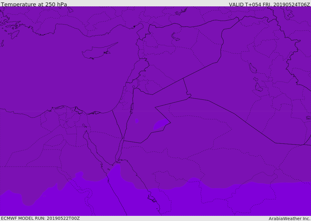Image resolution: width=311 pixels, height=221 pixels.
Task: Click the 'ECMWF MODEL RUN: 20190522T00Z' text
Action: [x=40, y=218]
